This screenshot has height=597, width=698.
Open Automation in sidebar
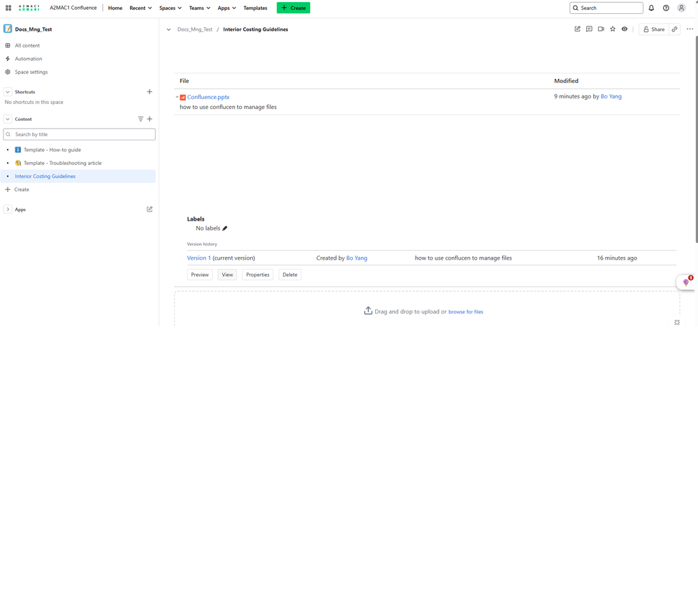pos(29,59)
